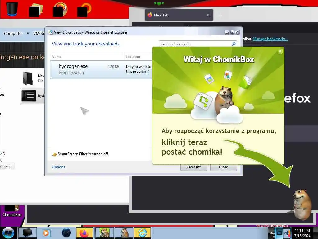The image size is (318, 239).
Task: Click the magnifier icon in Search downloads
Action: click(x=234, y=44)
